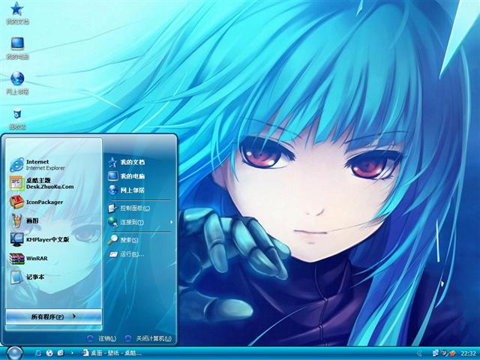
Task: Launch Internet Explorer from the start menu
Action: tap(37, 165)
